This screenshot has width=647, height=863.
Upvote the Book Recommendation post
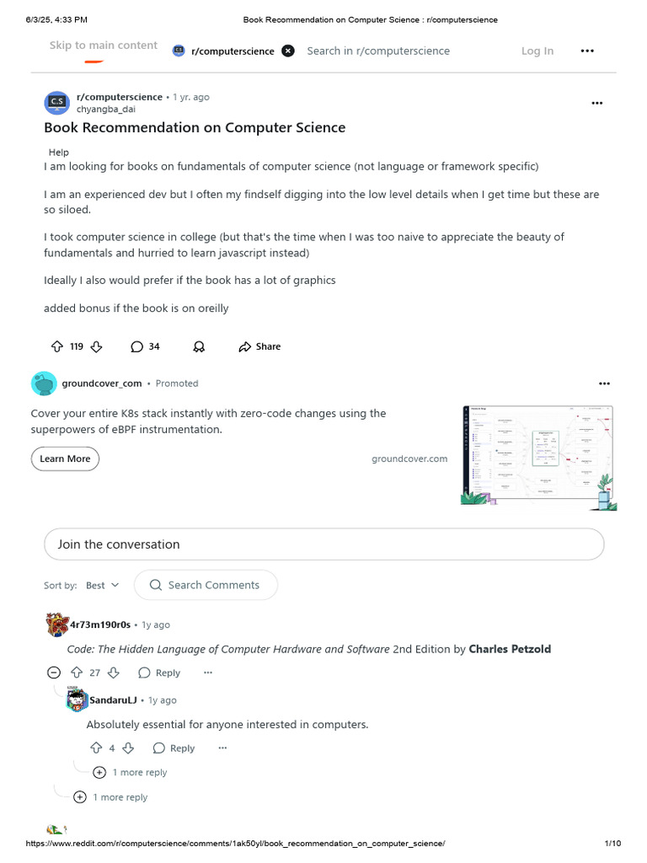[57, 346]
